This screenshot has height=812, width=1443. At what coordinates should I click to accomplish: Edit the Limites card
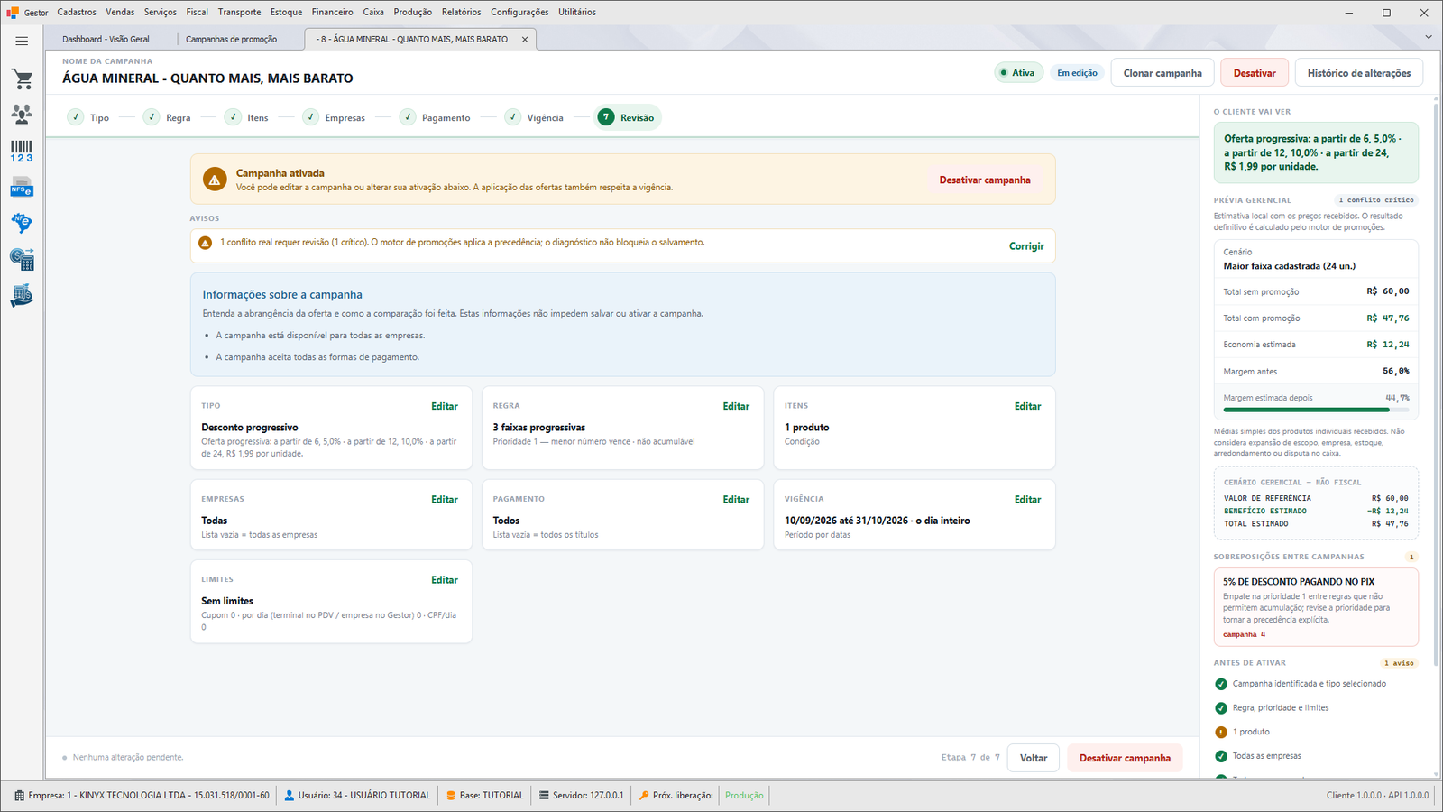tap(445, 580)
